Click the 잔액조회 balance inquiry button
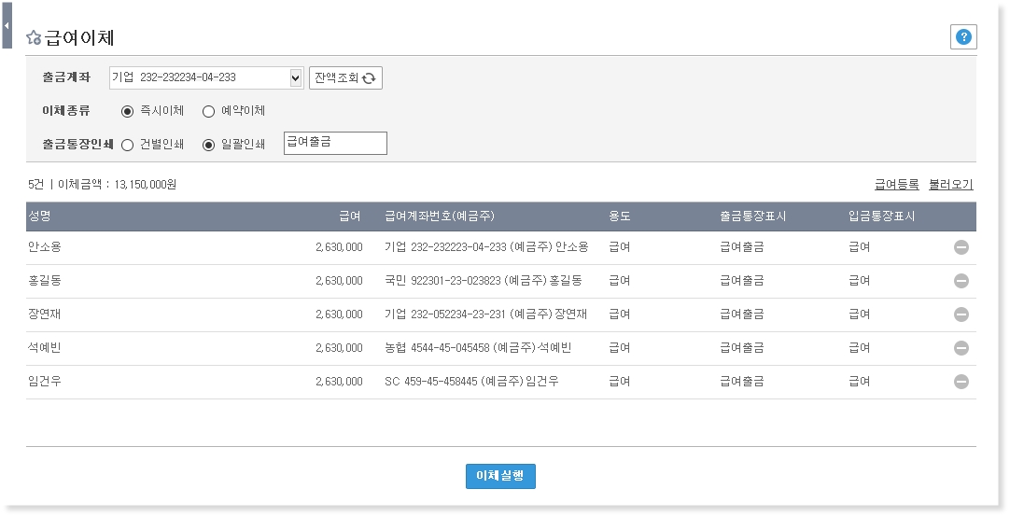Image resolution: width=1010 pixels, height=517 pixels. click(x=345, y=78)
